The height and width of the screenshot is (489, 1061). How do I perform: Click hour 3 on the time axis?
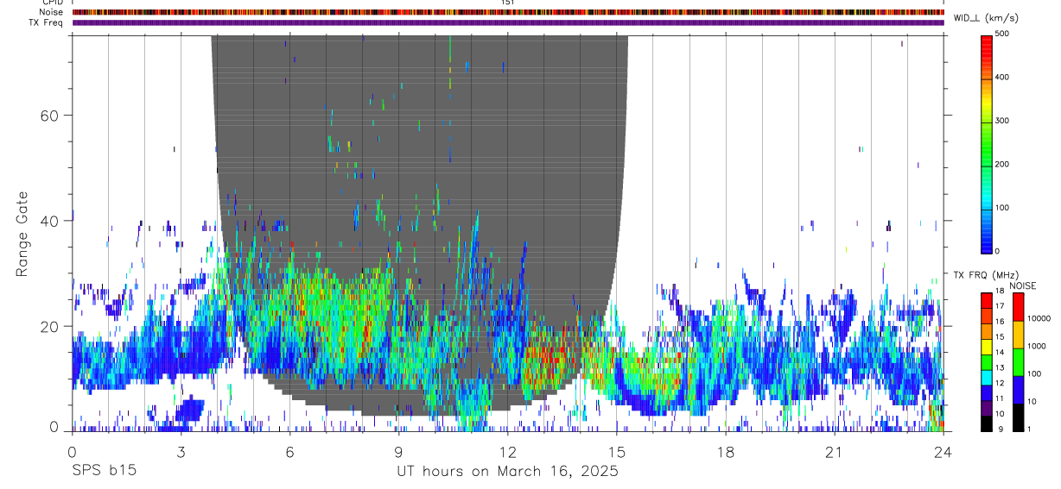click(181, 452)
